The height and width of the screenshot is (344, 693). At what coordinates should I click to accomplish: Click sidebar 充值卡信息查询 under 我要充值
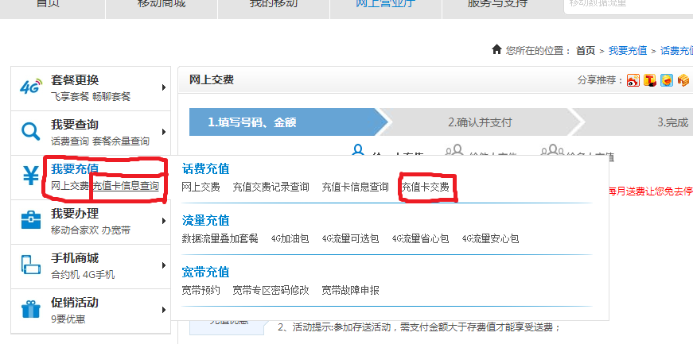125,186
